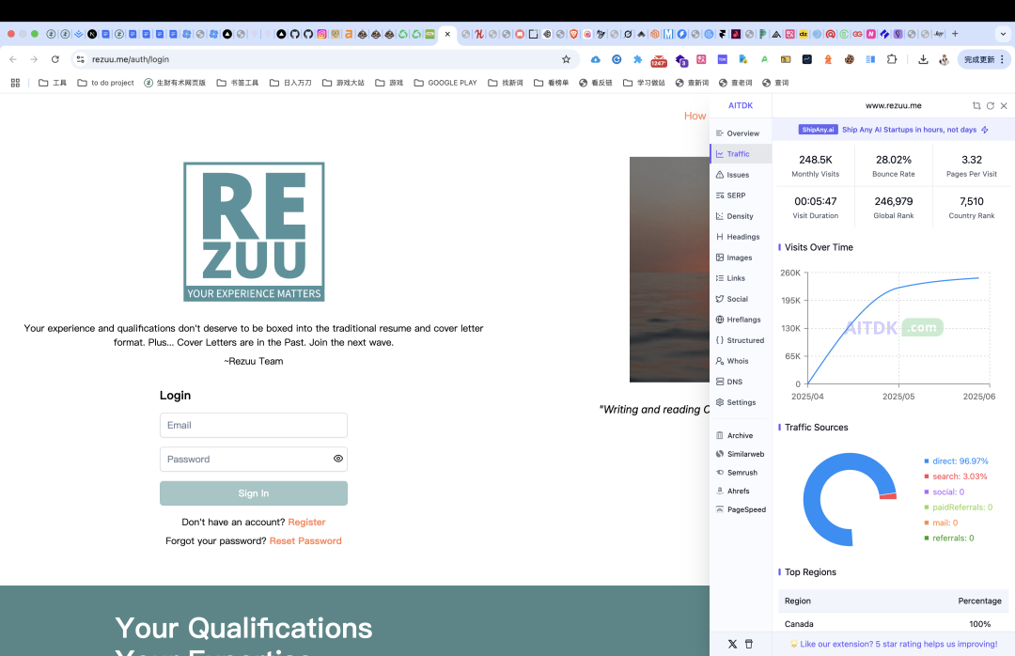Image resolution: width=1015 pixels, height=656 pixels.
Task: Open site information icon in address bar
Action: click(80, 59)
